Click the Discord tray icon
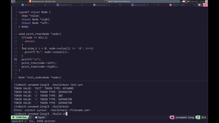The width and height of the screenshot is (219, 123). point(184,1)
